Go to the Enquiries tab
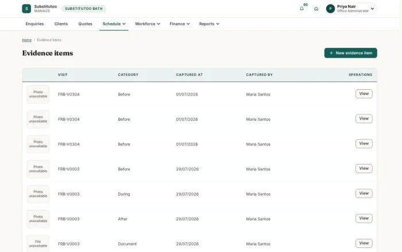 [34, 24]
